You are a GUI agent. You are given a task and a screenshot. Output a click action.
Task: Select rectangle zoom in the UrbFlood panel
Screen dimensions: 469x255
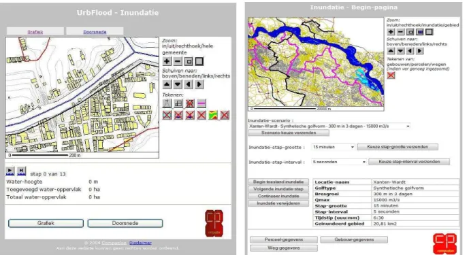click(x=189, y=61)
